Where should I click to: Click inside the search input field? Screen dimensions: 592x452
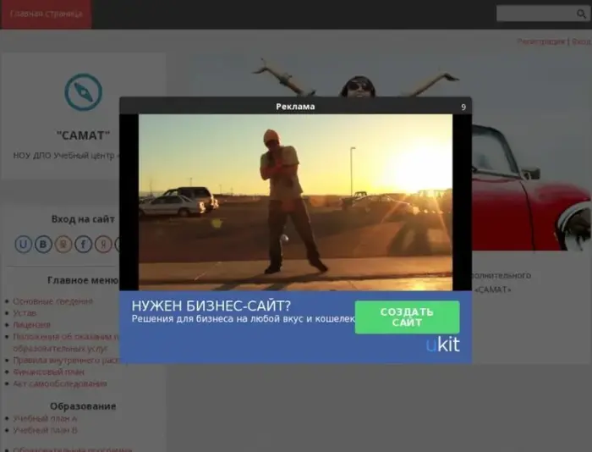coord(534,14)
